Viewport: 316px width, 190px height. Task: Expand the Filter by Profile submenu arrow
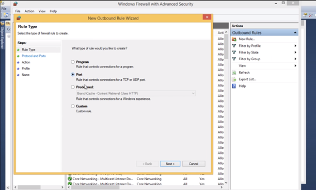(295, 46)
